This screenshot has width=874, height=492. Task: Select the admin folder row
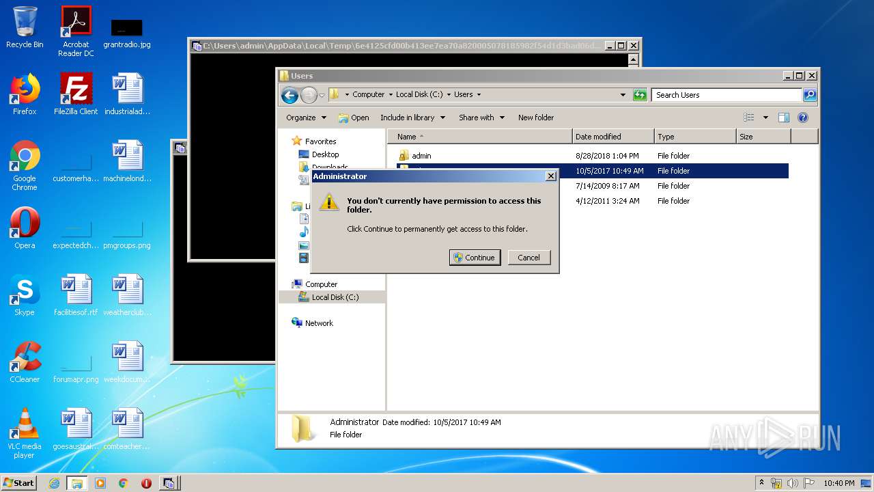592,156
